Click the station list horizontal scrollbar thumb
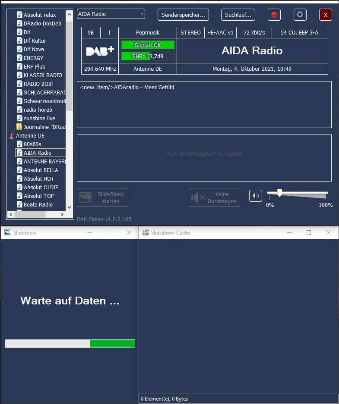339x404 pixels. (30, 214)
